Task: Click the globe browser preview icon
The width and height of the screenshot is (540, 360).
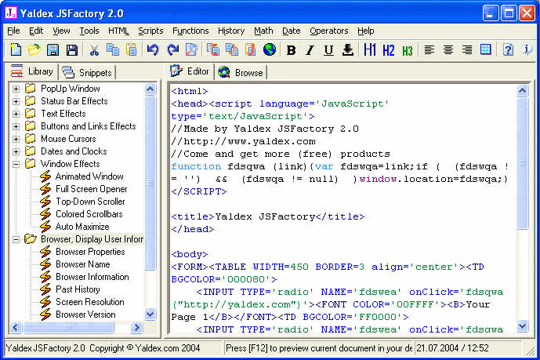Action: [x=270, y=50]
